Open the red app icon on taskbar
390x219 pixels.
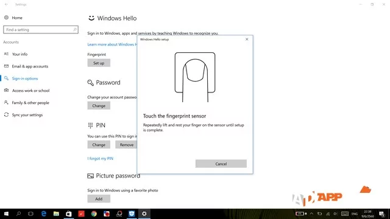81,214
